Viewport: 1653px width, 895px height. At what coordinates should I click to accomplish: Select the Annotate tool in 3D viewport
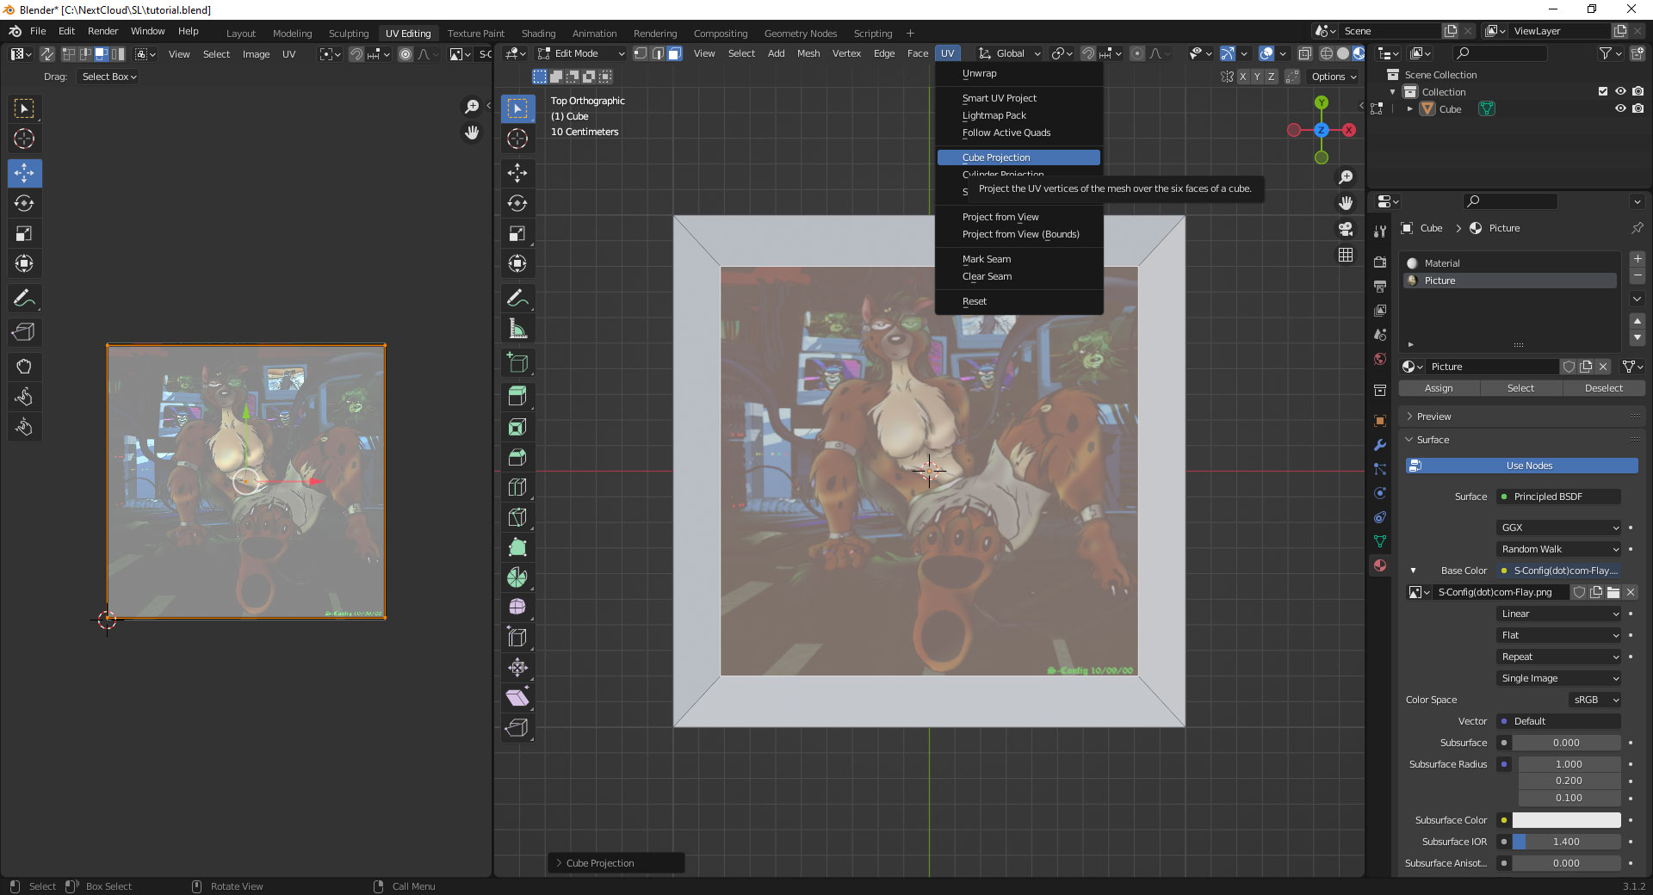point(517,299)
